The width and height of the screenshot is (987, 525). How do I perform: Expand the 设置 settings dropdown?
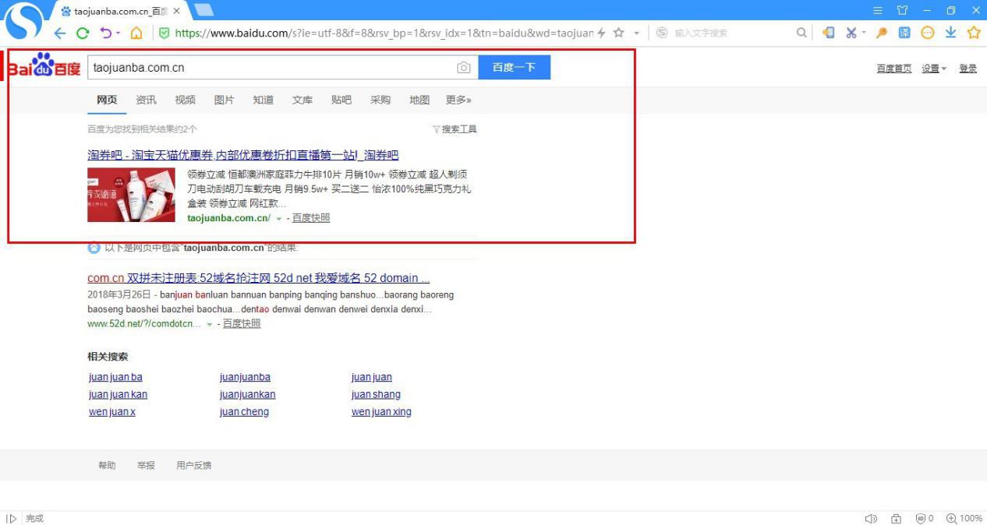[x=934, y=69]
